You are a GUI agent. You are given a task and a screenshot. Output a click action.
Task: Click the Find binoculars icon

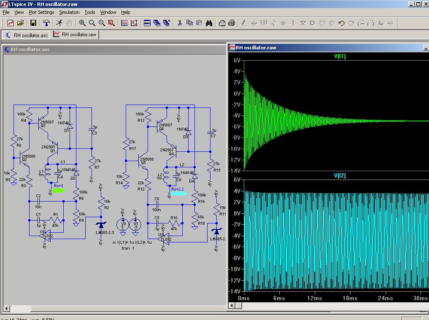click(x=208, y=23)
